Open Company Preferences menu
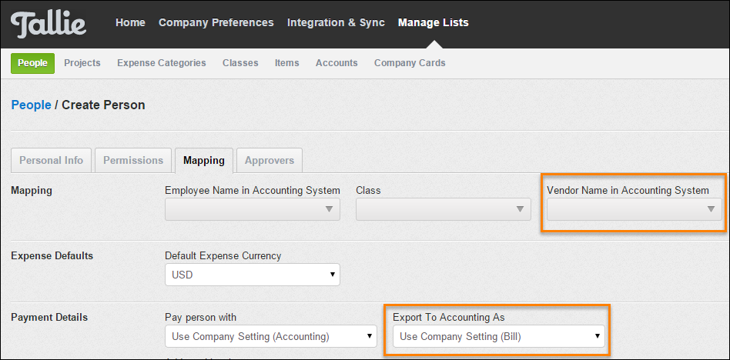This screenshot has height=360, width=730. (x=216, y=22)
